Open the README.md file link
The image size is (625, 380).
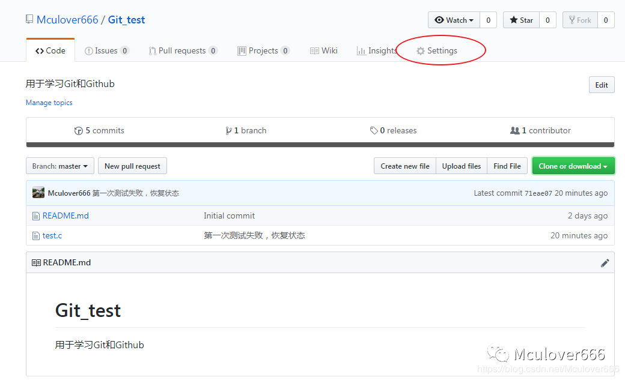pyautogui.click(x=66, y=216)
